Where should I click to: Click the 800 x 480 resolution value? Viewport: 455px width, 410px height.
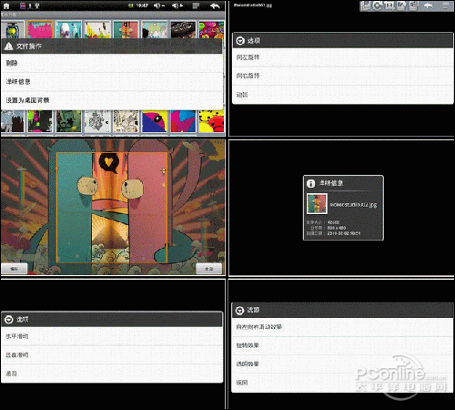pos(337,228)
